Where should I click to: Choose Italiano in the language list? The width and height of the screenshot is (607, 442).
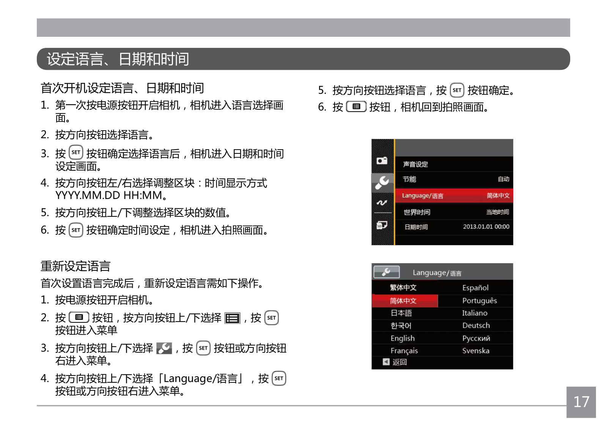tap(475, 313)
